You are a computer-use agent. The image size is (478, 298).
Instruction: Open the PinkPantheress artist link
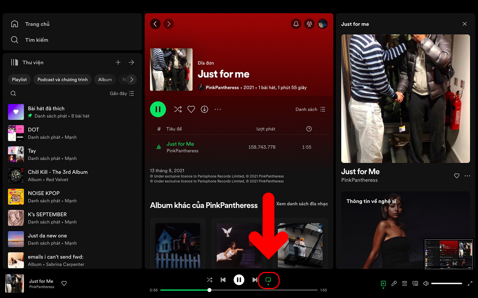(222, 88)
